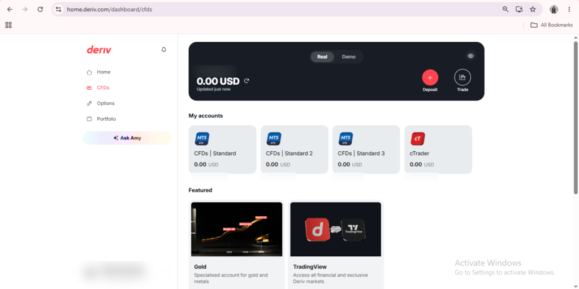Open Portfolio in the sidebar
This screenshot has height=289, width=579.
click(x=106, y=119)
